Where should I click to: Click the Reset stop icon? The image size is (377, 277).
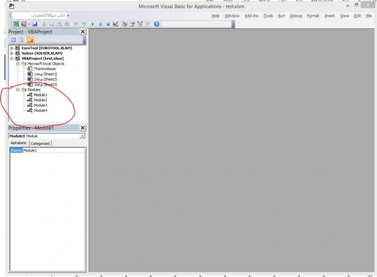point(108,24)
